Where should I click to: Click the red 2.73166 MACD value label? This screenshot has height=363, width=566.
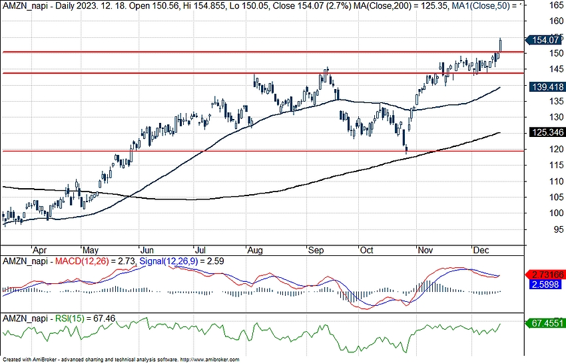pos(546,275)
